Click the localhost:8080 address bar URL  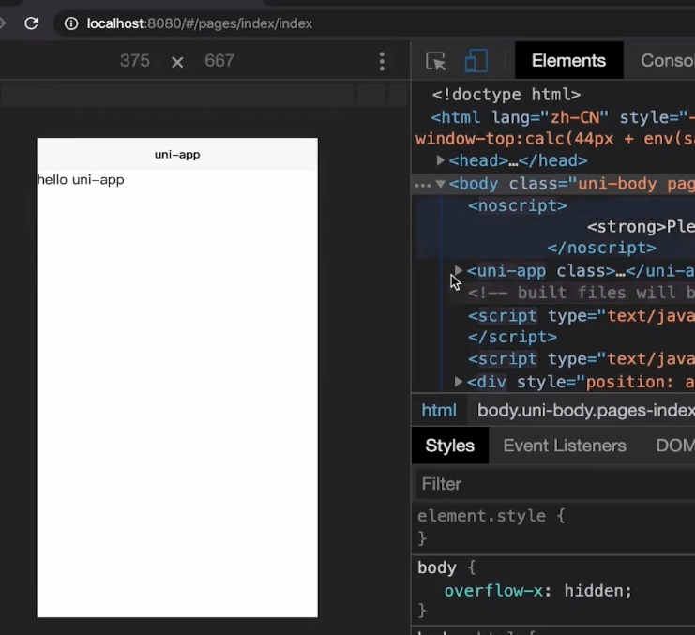(x=199, y=23)
